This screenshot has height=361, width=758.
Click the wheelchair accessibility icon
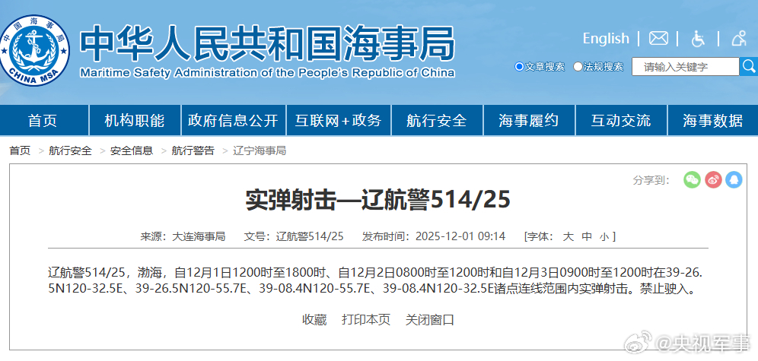coord(698,38)
